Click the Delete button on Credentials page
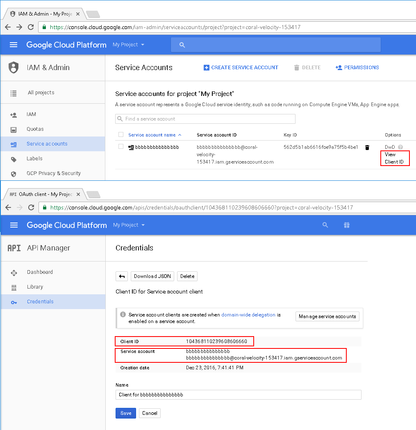This screenshot has width=416, height=430. (187, 276)
